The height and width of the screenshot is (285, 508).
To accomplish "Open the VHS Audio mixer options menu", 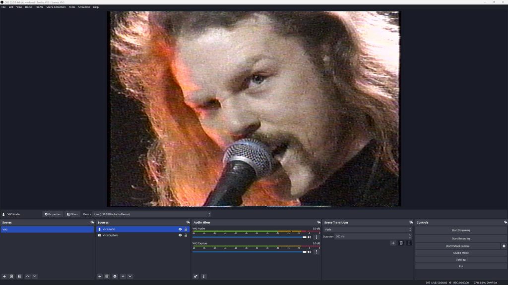I will tap(316, 237).
